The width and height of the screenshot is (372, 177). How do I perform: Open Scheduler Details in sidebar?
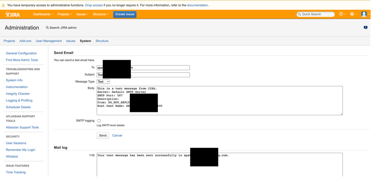pyautogui.click(x=18, y=107)
